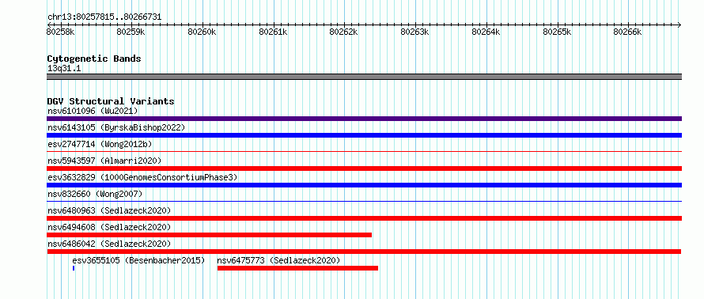Open nsv832660 (Wong2007) variant label
The height and width of the screenshot is (299, 704).
tap(95, 194)
